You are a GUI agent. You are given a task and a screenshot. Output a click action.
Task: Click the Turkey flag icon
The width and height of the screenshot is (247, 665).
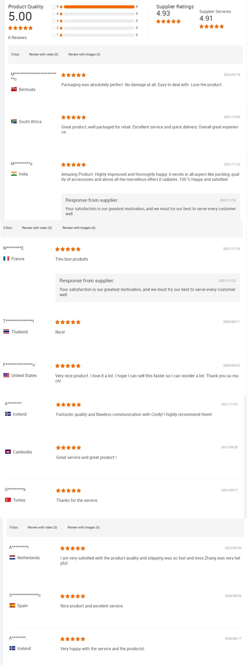[8, 500]
